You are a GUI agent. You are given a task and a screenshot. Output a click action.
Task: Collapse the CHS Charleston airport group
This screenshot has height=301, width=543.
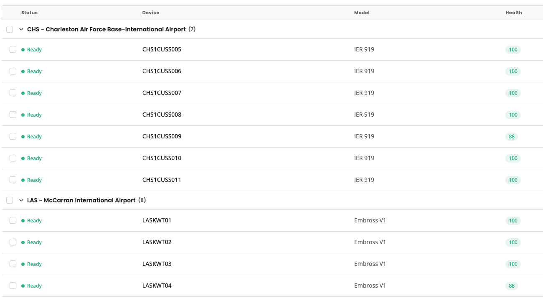pos(21,29)
